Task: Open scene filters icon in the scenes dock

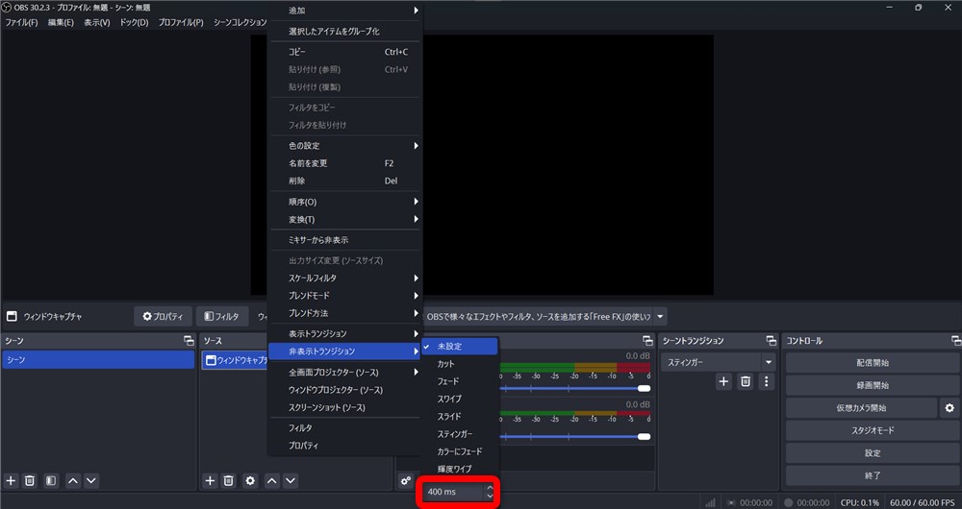Action: [52, 481]
